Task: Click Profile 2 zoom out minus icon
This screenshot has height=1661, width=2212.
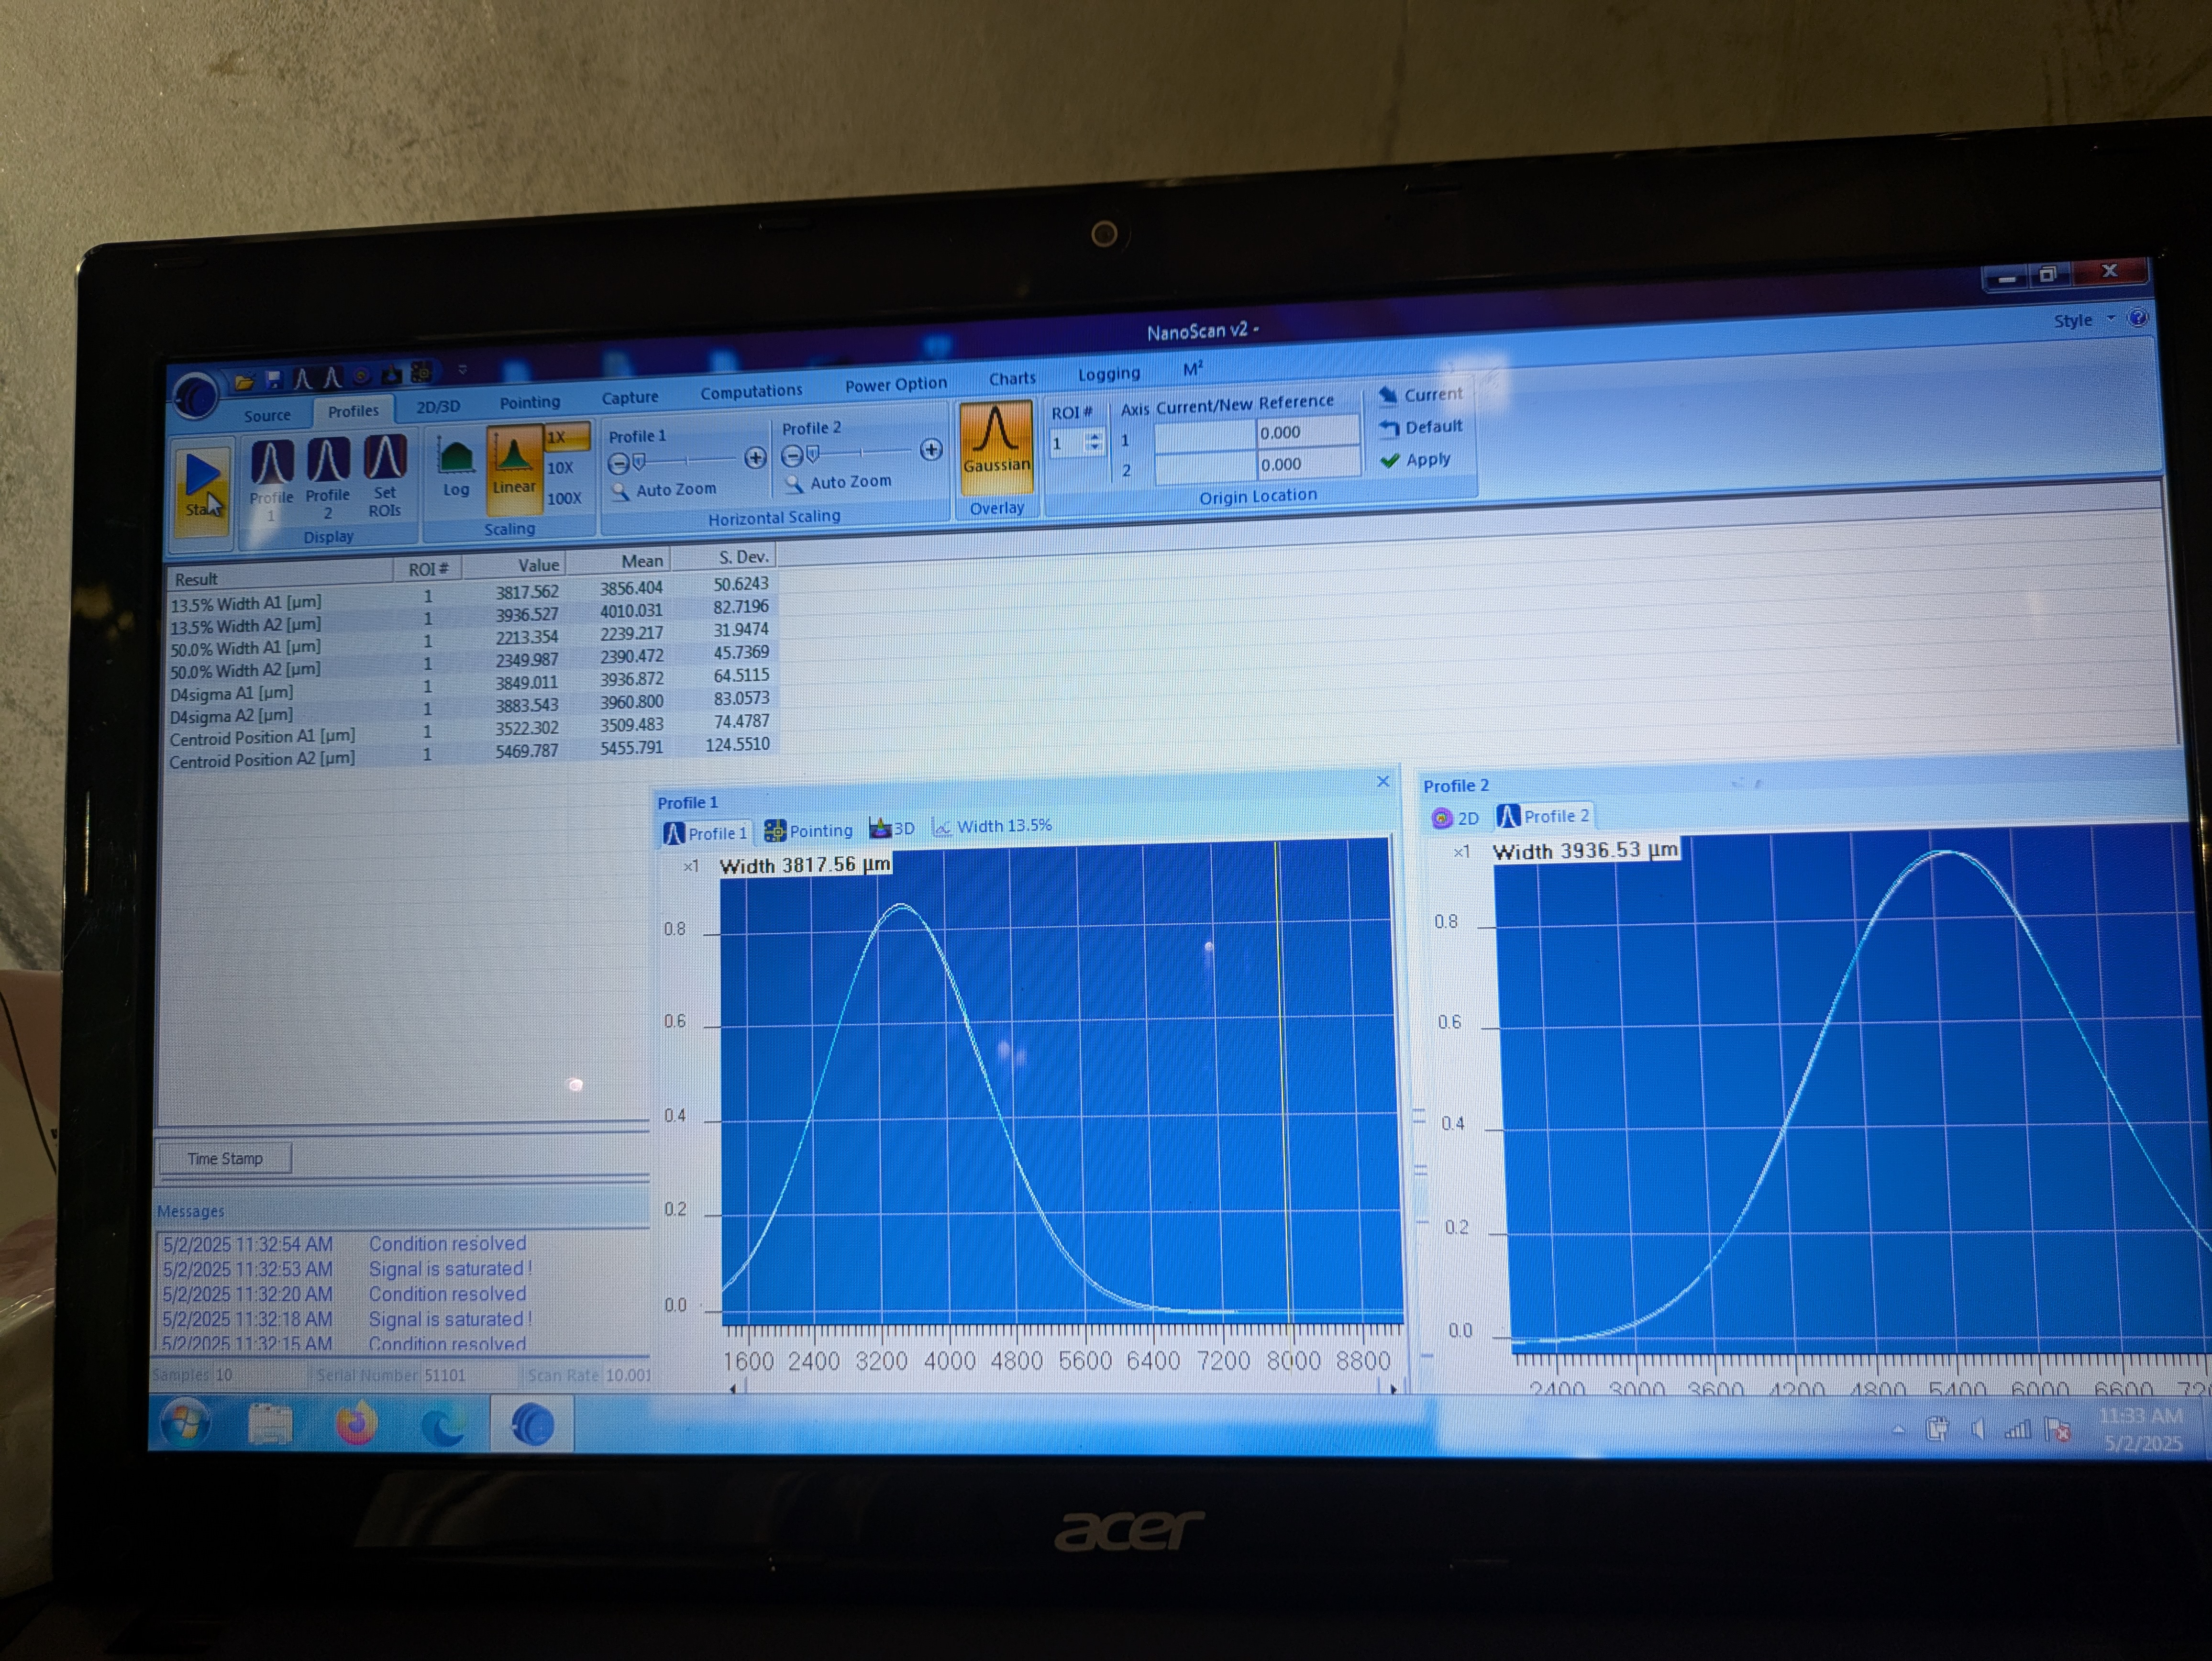Action: pos(791,456)
